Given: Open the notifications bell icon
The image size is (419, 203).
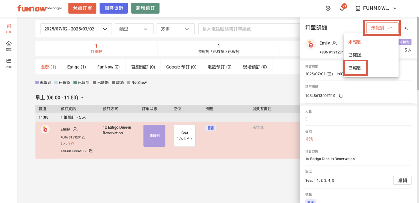Looking at the screenshot, I should point(342,8).
